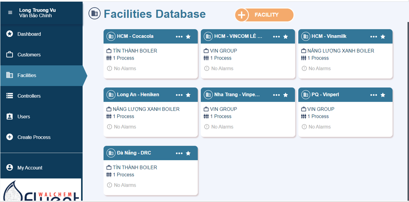Click the Long An - Heniken card building icon
The width and height of the screenshot is (409, 202).
(x=111, y=95)
